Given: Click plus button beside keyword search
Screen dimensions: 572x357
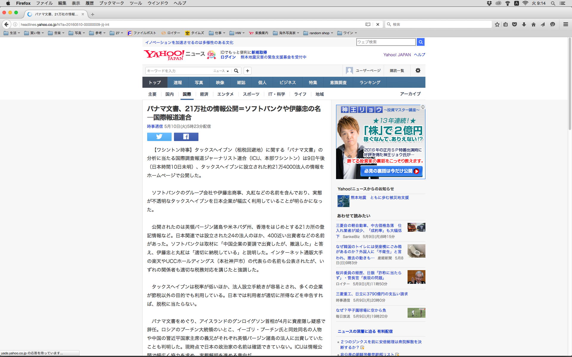Looking at the screenshot, I should (247, 71).
